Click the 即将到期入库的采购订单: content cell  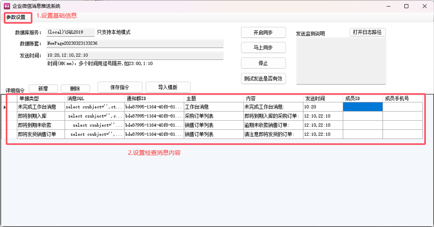click(273, 116)
